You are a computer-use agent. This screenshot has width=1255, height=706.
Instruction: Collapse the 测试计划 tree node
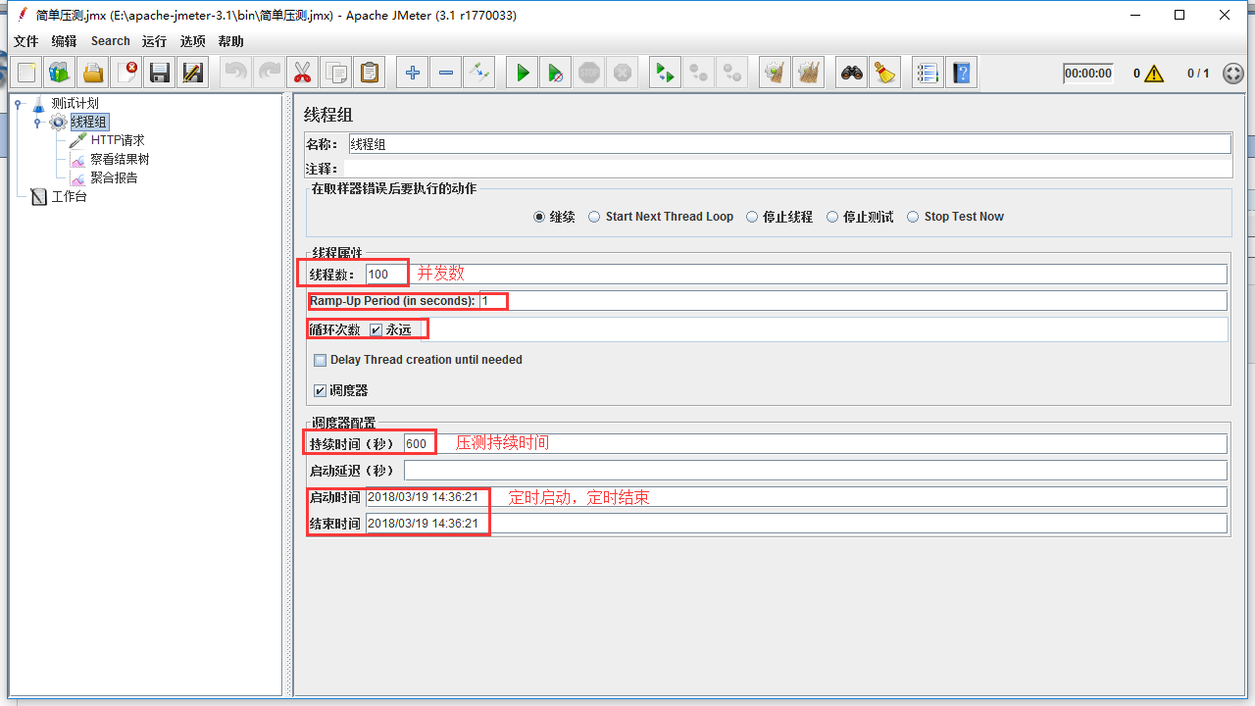pyautogui.click(x=18, y=103)
